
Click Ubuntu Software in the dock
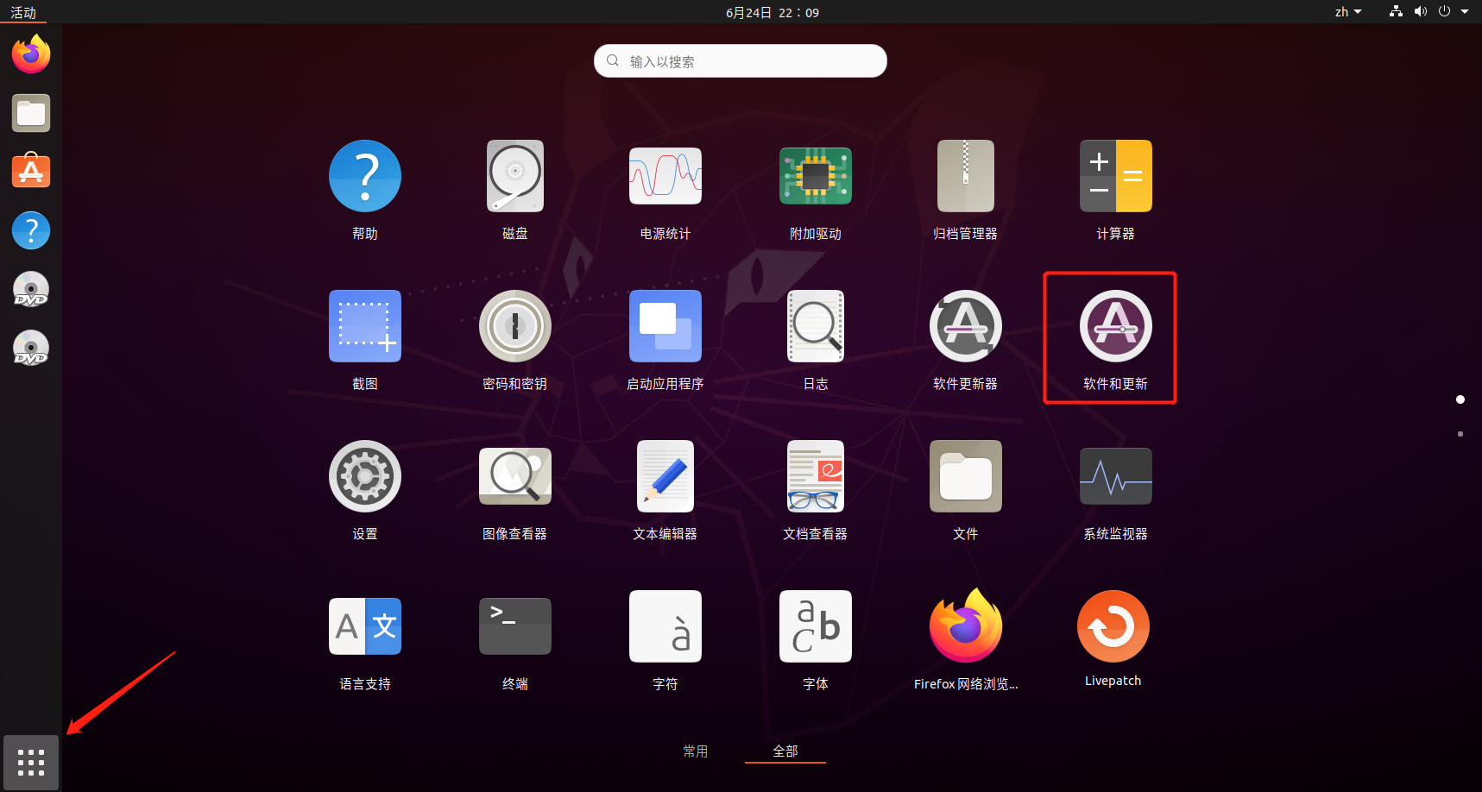click(x=31, y=172)
